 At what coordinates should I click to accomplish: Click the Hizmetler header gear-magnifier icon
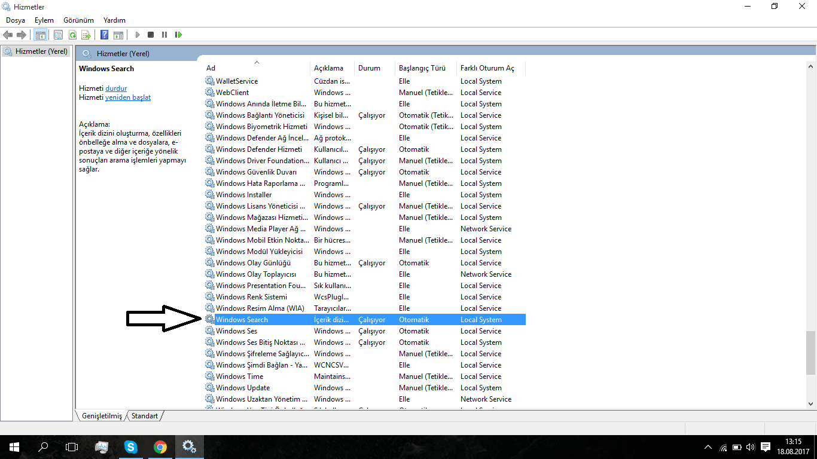[87, 54]
